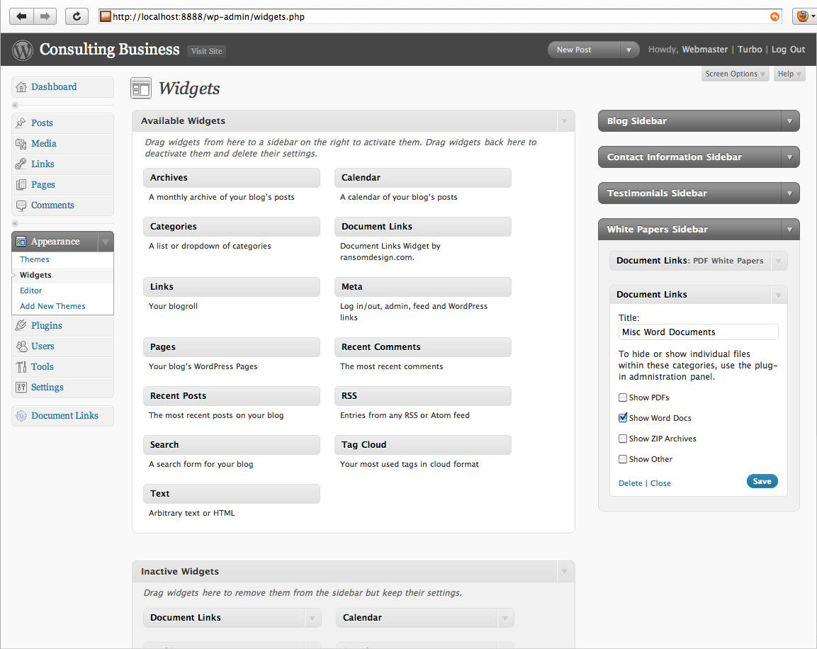Select the Tag Cloud available widget
Image resolution: width=817 pixels, height=649 pixels.
(x=422, y=445)
